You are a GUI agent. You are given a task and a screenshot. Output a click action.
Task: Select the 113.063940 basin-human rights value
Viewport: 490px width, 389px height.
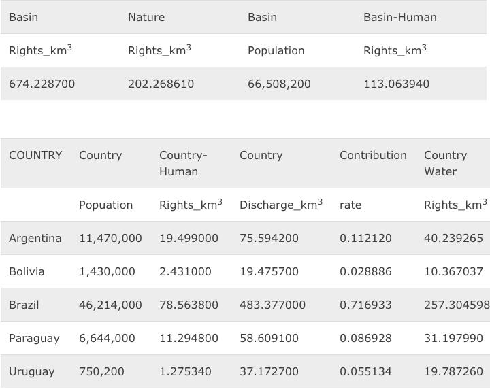(396, 84)
